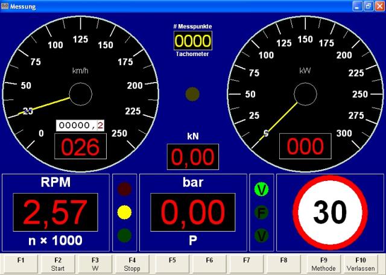Minimize the Messung window
This screenshot has height=275, width=386.
[357, 6]
